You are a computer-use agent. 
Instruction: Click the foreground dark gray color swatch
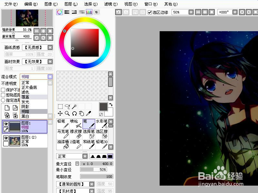(x=103, y=107)
